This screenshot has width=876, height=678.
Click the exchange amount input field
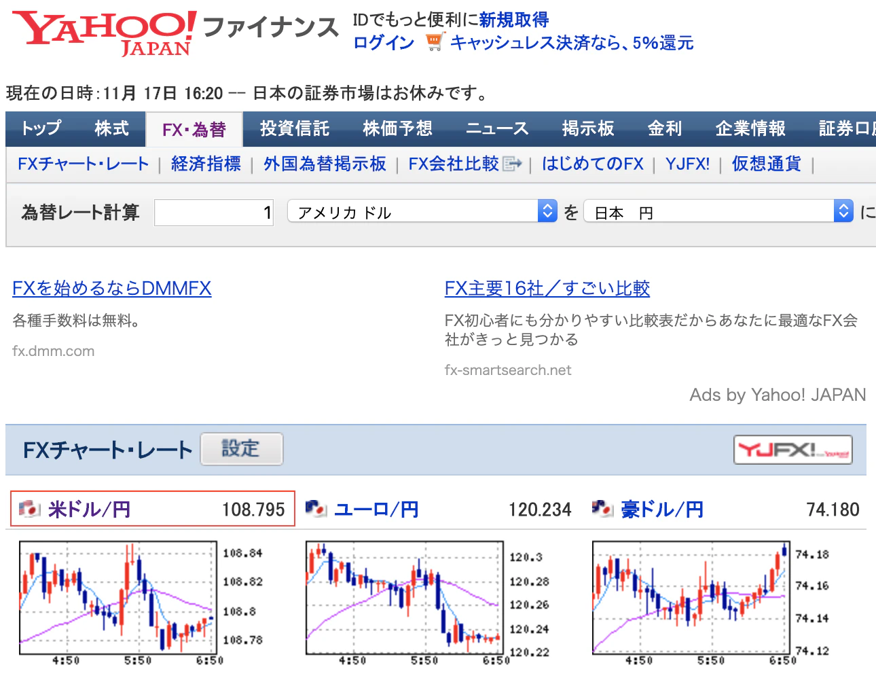click(x=214, y=213)
